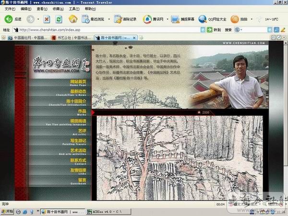Open the 最近浏览 recent browsing icon
The height and width of the screenshot is (216, 288).
click(85, 19)
